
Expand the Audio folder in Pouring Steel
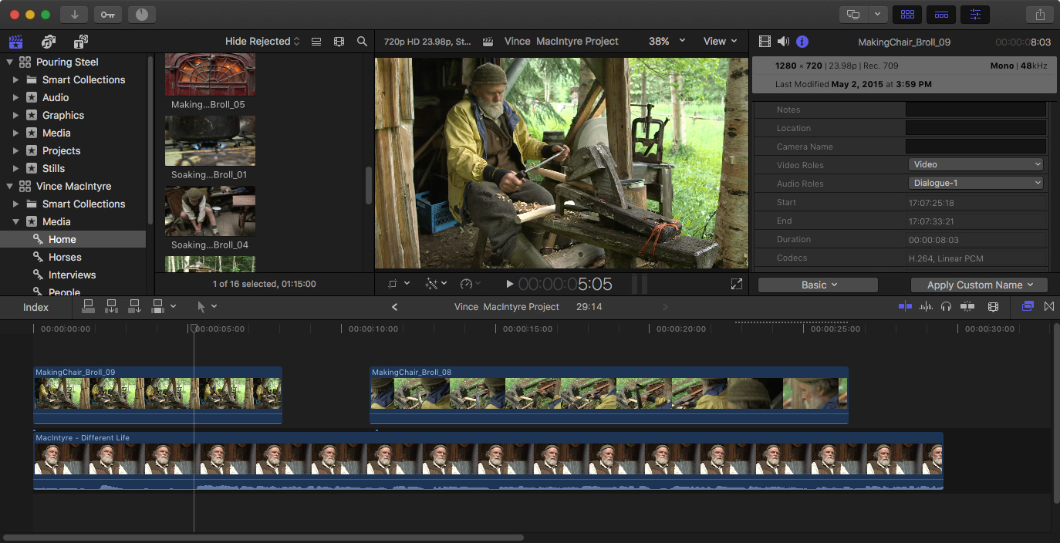click(x=15, y=98)
